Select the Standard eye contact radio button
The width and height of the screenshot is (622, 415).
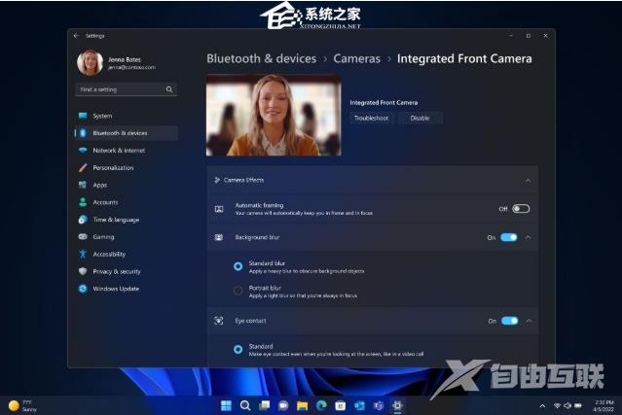click(x=238, y=350)
